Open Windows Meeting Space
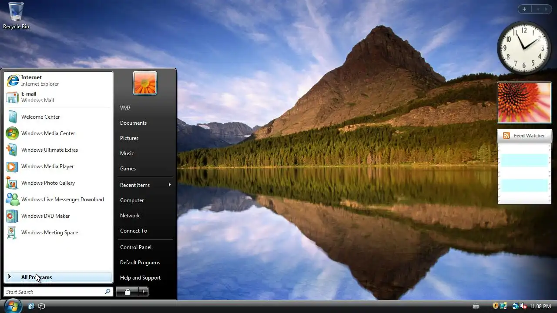 (x=58, y=233)
